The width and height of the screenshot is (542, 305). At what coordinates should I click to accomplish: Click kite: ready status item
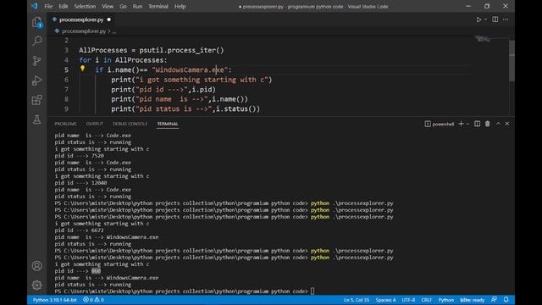(473, 300)
